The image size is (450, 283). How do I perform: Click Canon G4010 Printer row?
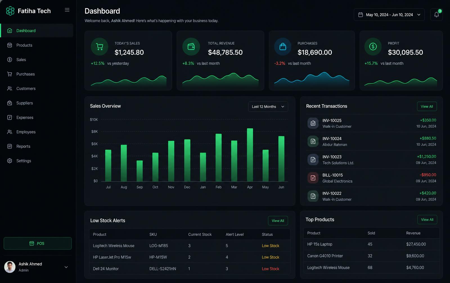(x=372, y=256)
